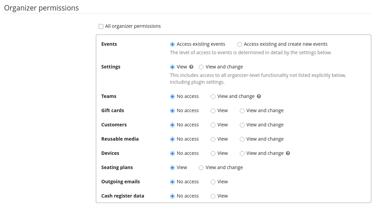Set Devices to View only
Image resolution: width=376 pixels, height=205 pixels.
click(213, 153)
